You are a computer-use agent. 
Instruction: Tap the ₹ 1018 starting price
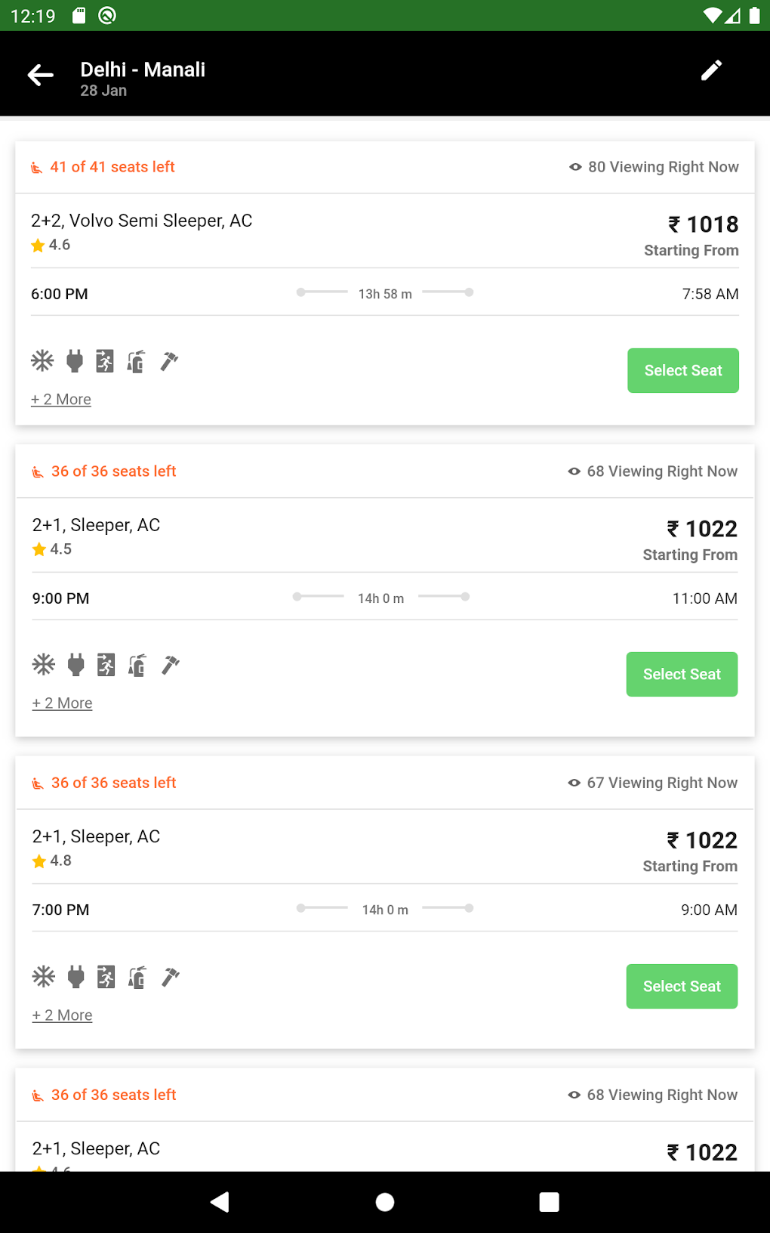pyautogui.click(x=703, y=224)
